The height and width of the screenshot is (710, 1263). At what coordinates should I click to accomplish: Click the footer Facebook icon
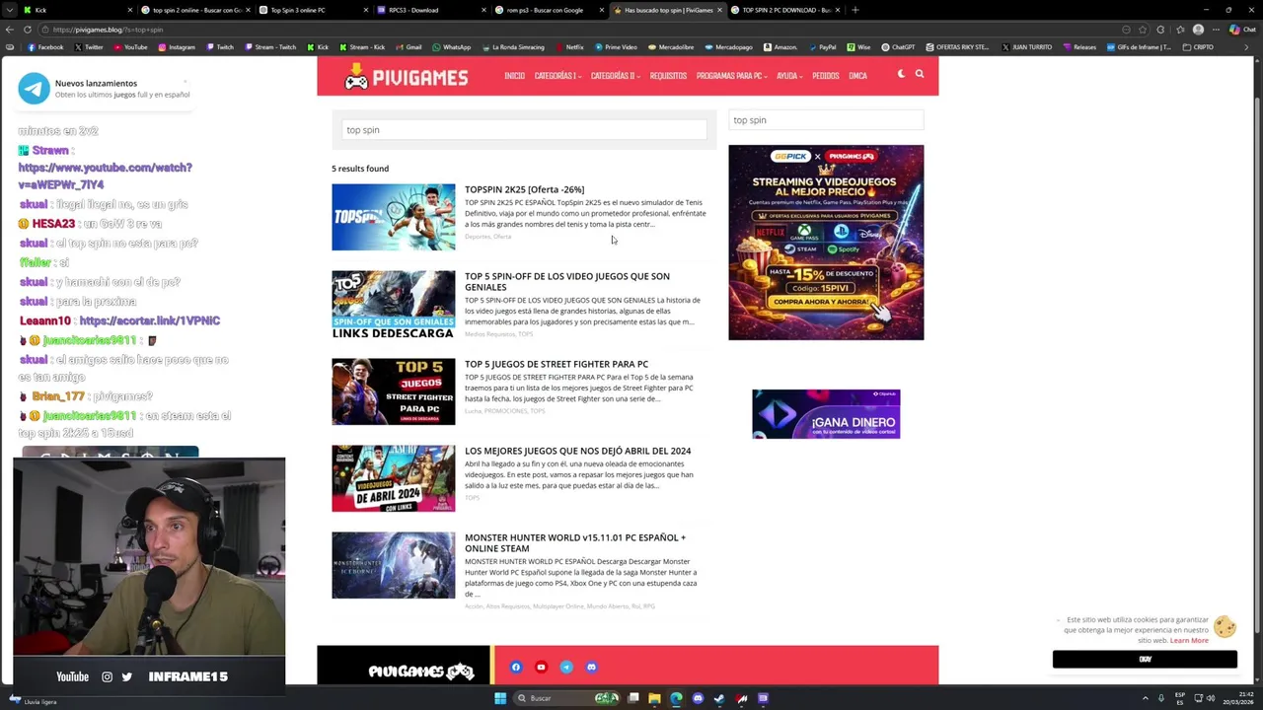(x=515, y=667)
